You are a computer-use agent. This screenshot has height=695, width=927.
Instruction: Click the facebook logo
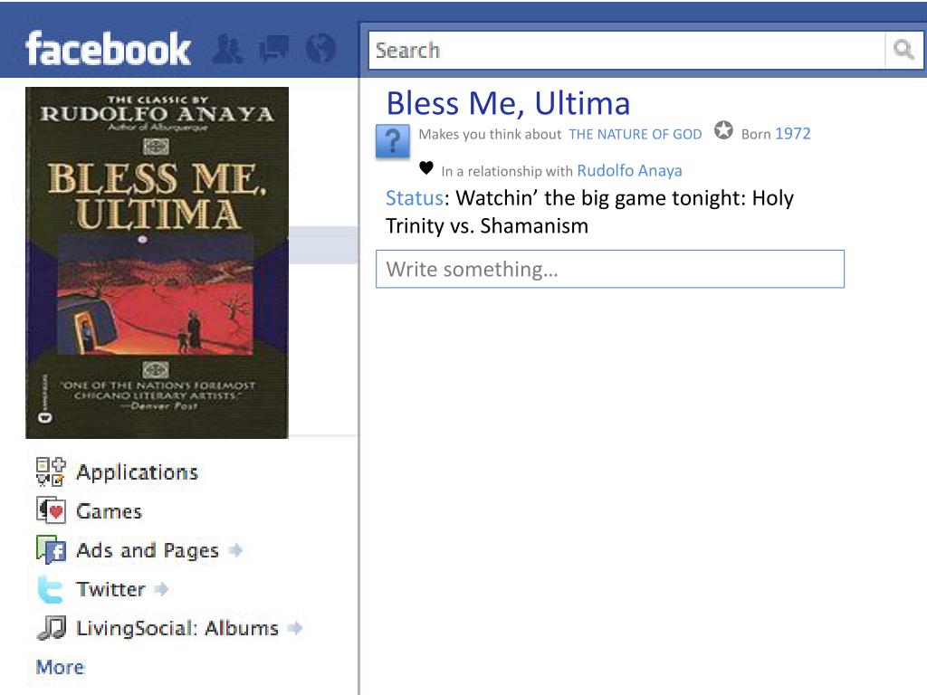(x=109, y=49)
